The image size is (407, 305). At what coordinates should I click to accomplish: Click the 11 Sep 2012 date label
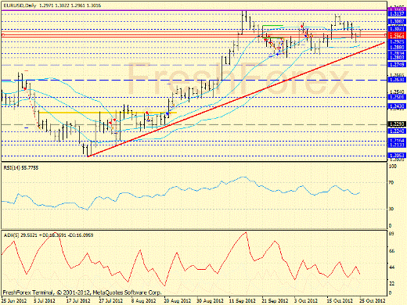point(243,301)
